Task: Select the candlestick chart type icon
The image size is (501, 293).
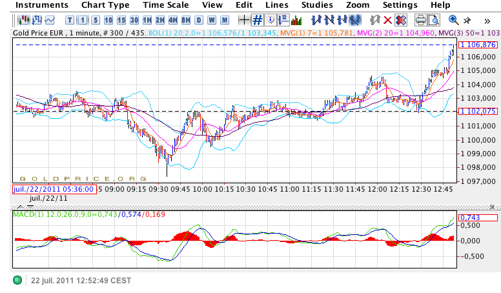Action: pos(25,19)
